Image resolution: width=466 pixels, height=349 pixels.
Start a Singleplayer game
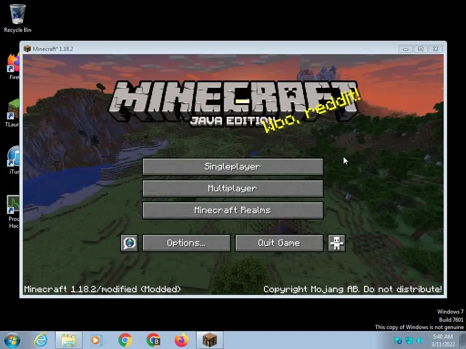tap(233, 167)
